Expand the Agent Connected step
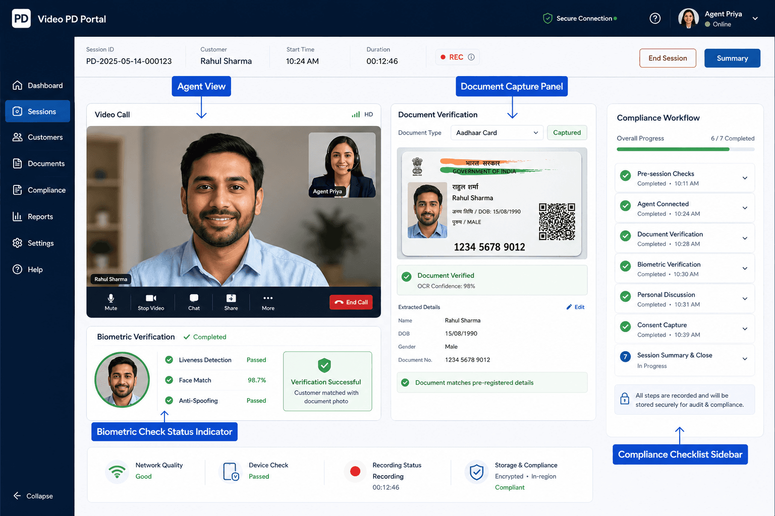 point(745,208)
